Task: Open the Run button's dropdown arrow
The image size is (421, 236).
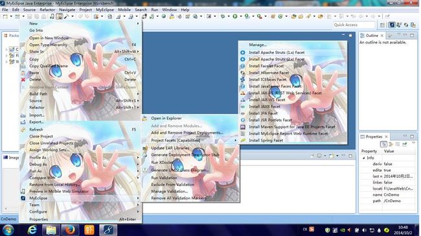Action: coord(240,16)
